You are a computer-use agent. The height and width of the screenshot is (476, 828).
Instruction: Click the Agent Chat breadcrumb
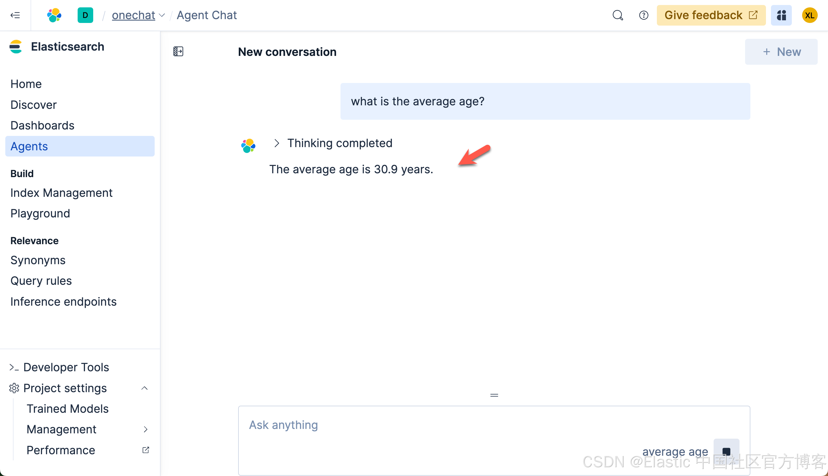[206, 15]
